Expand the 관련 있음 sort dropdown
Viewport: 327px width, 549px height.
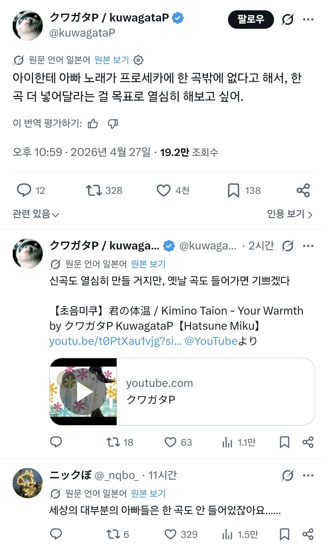pos(36,214)
